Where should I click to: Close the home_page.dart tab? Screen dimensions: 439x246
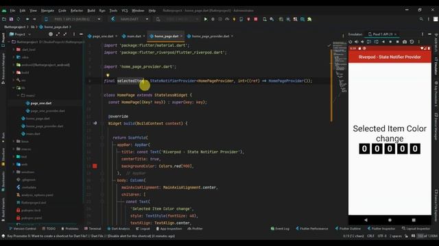pos(181,36)
